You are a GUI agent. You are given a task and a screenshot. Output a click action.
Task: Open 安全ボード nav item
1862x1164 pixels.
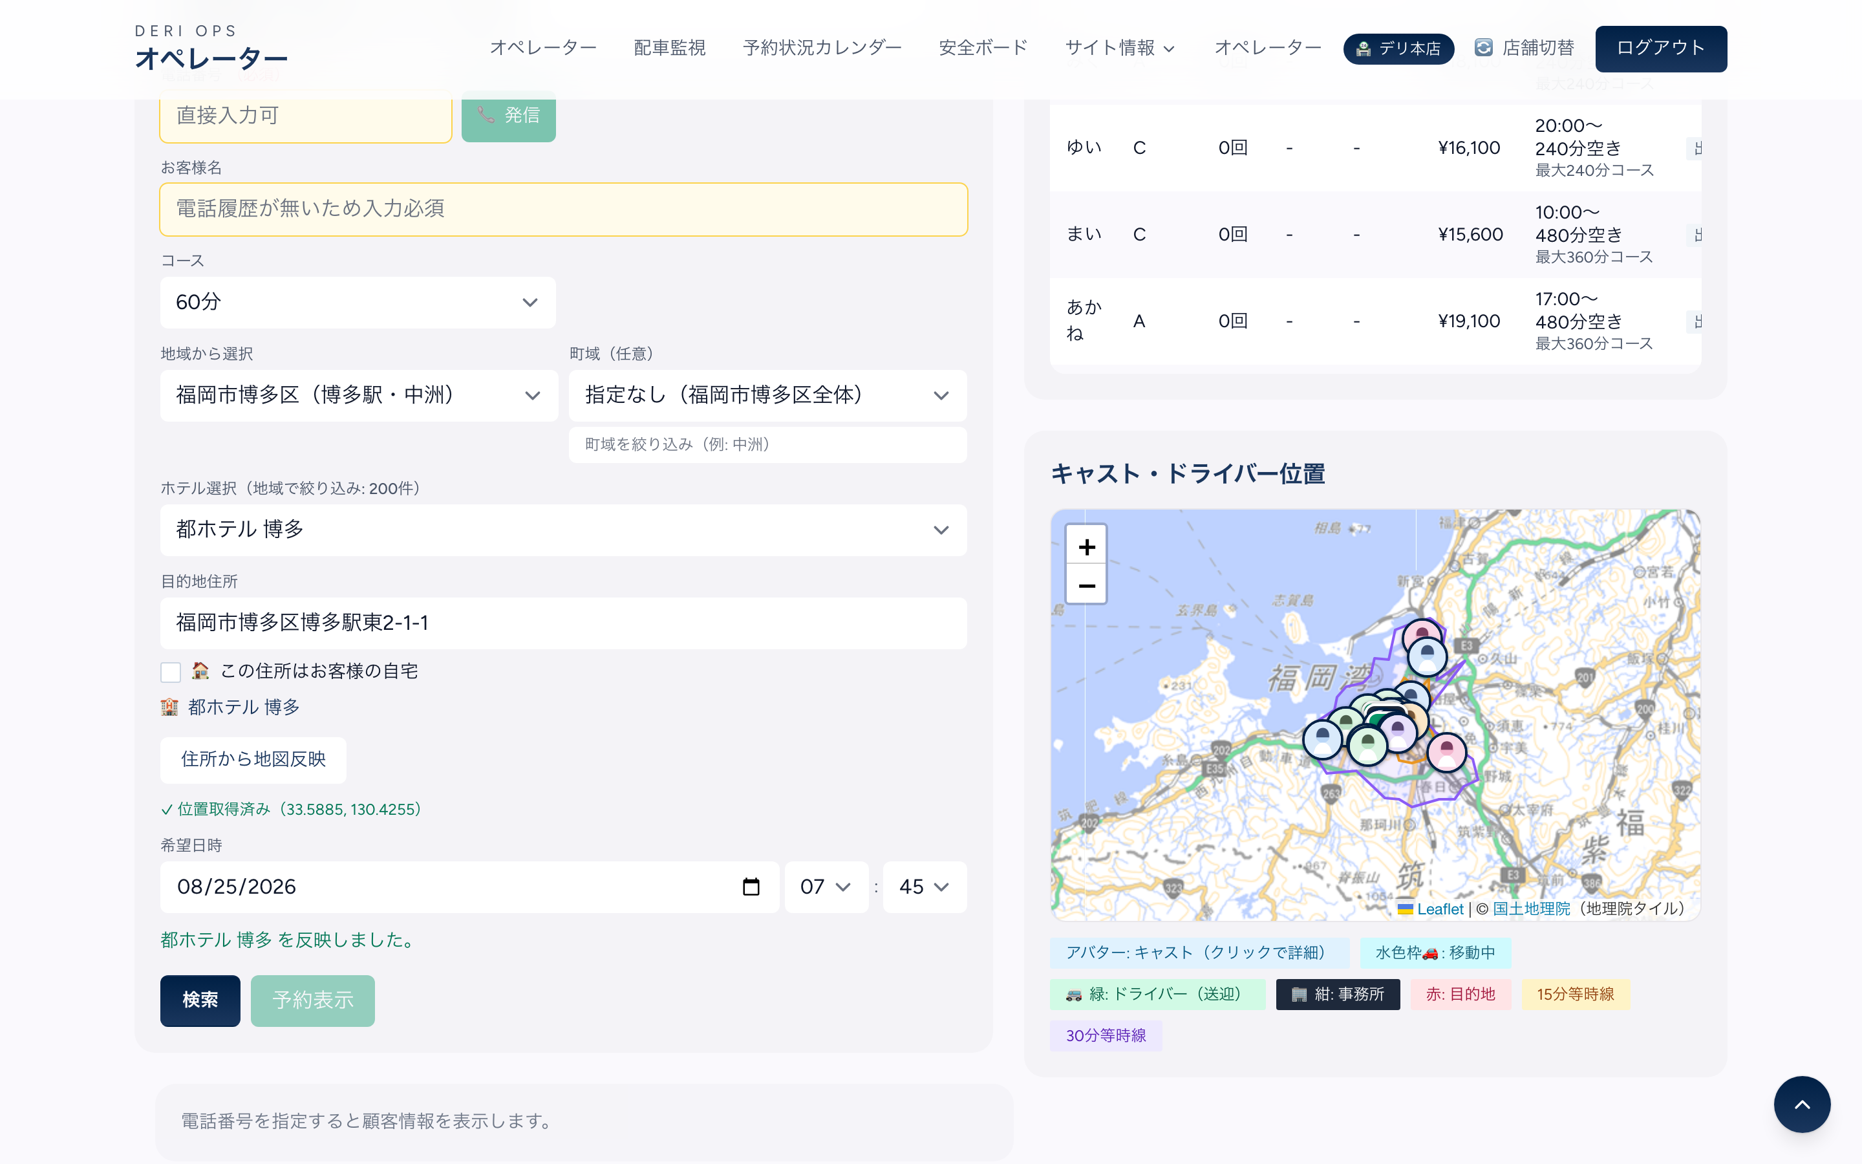(983, 48)
